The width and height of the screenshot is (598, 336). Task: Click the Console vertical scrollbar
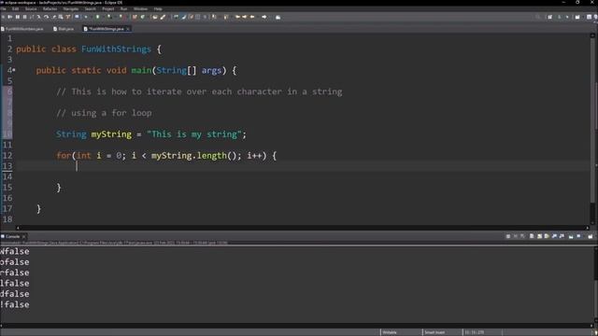(595, 286)
